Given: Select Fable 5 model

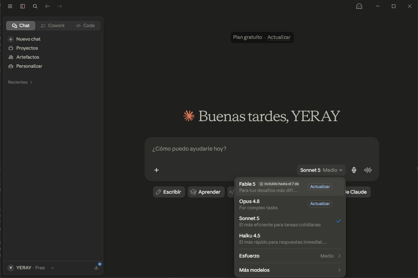Looking at the screenshot, I should point(290,187).
